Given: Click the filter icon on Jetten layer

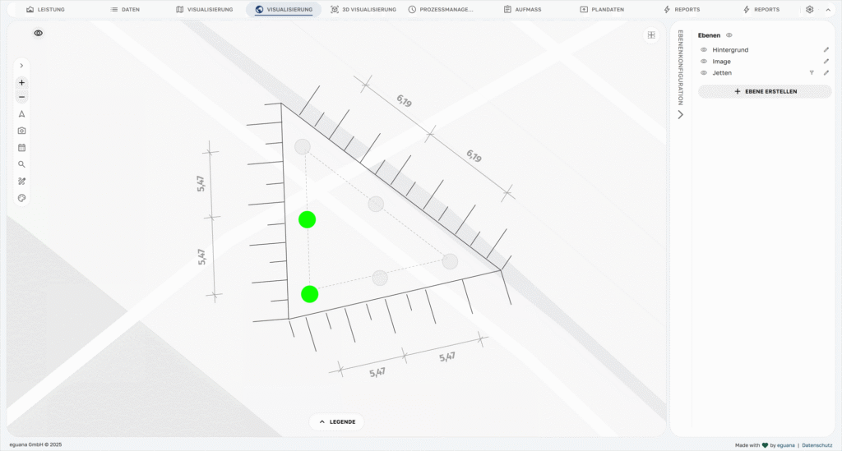Looking at the screenshot, I should click(812, 73).
